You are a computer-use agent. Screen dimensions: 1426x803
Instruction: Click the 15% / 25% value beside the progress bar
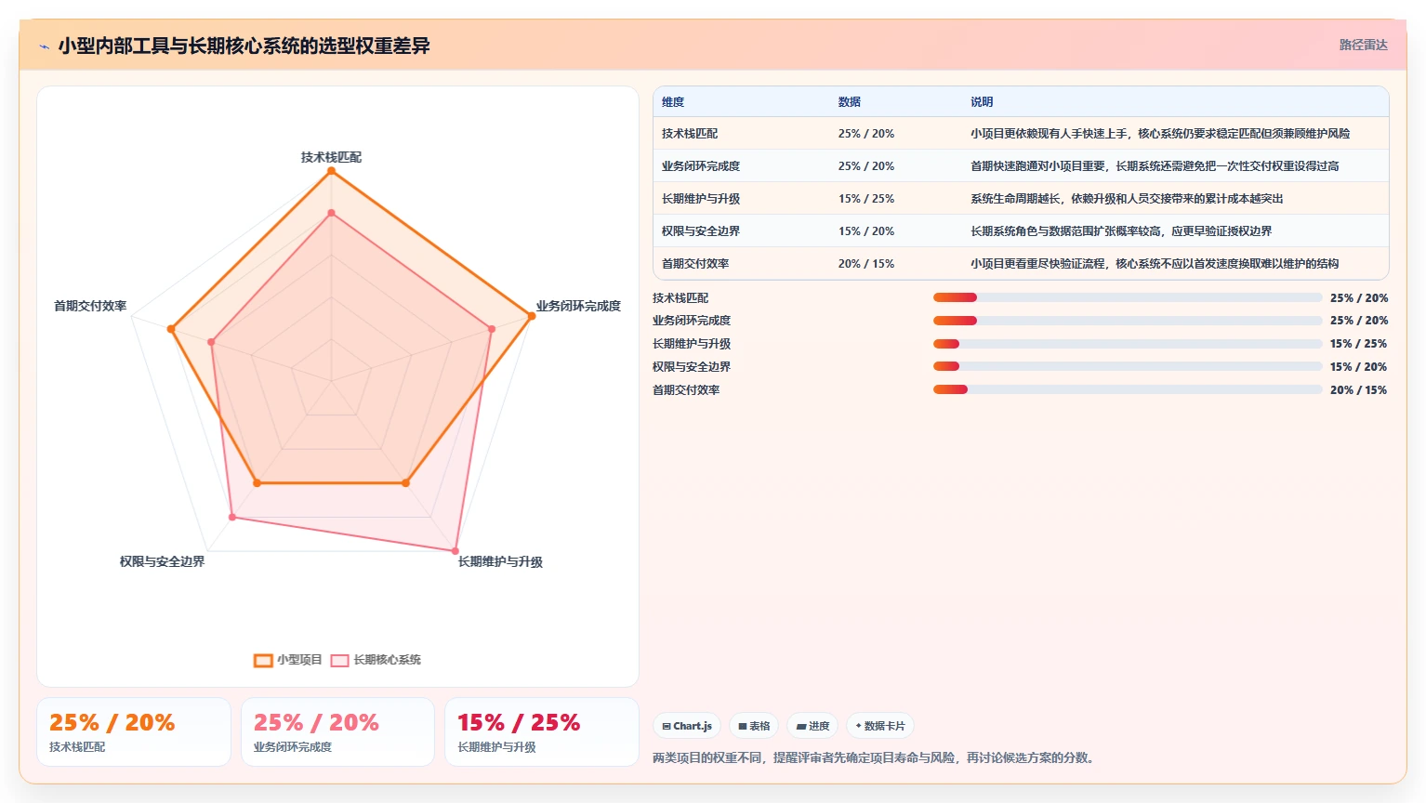coord(1358,344)
